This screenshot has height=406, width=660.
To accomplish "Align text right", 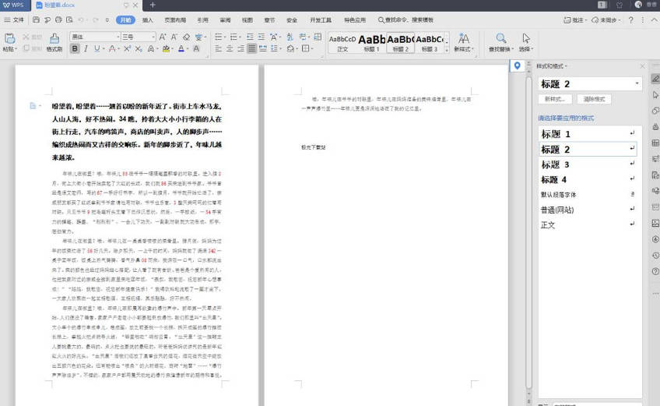I will pyautogui.click(x=240, y=49).
